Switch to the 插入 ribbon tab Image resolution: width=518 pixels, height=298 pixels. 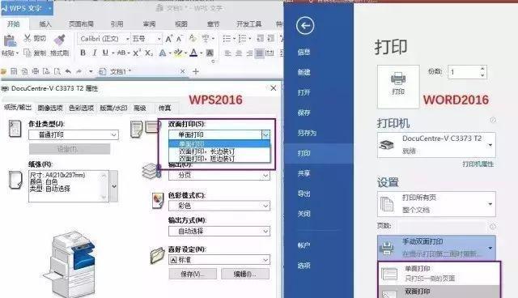[45, 24]
